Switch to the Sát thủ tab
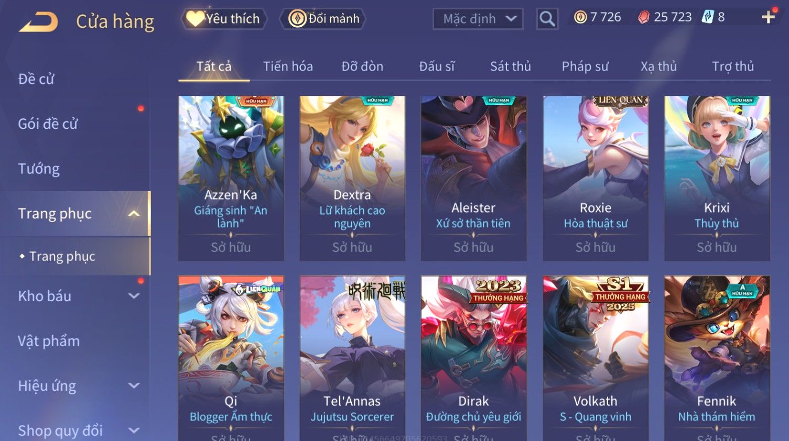 tap(510, 67)
